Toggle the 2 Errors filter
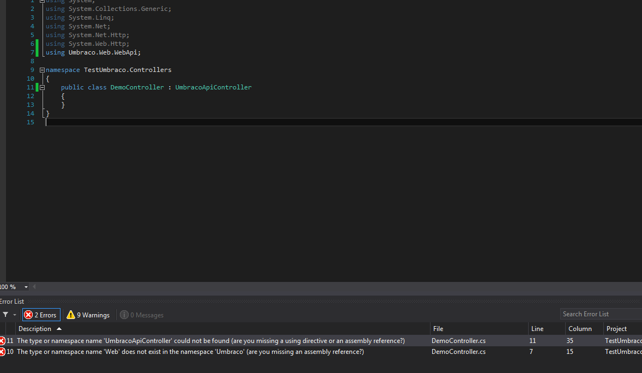Viewport: 642px width, 373px height. [x=41, y=315]
